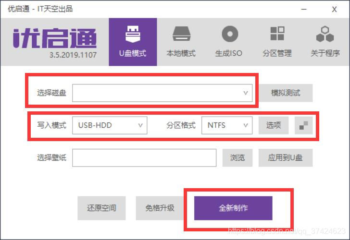The height and width of the screenshot is (240, 350).
Task: Click the U盘模式 USB drive icon
Action: [x=133, y=34]
